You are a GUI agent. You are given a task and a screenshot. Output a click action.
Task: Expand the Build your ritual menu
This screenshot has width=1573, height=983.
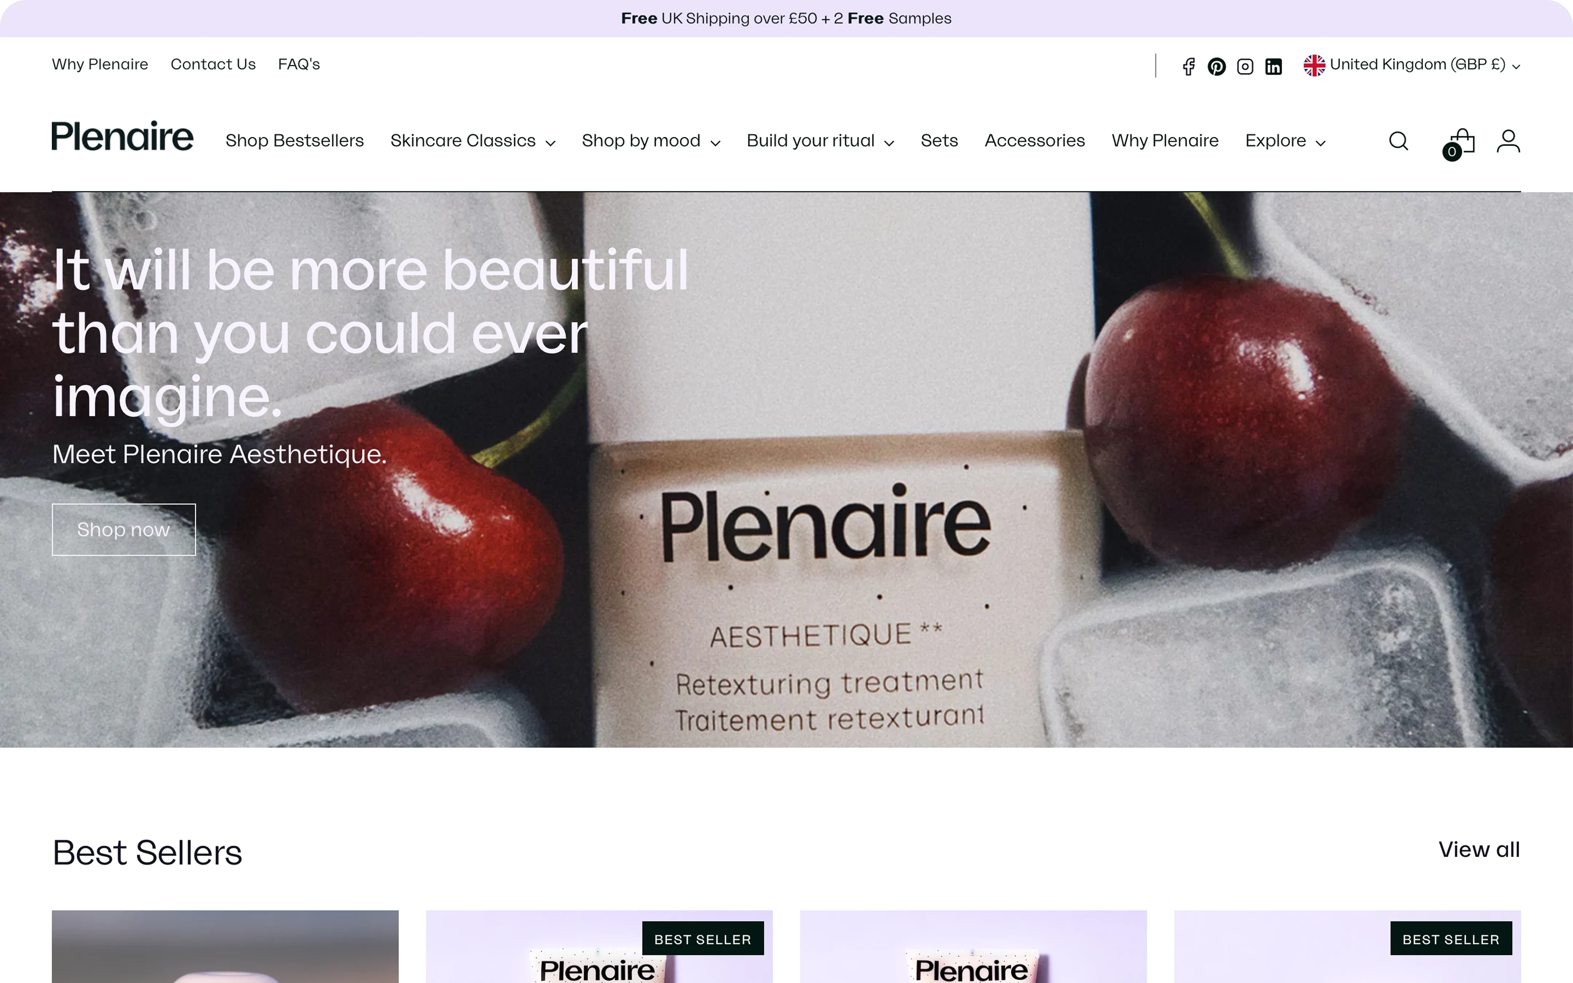click(x=820, y=141)
